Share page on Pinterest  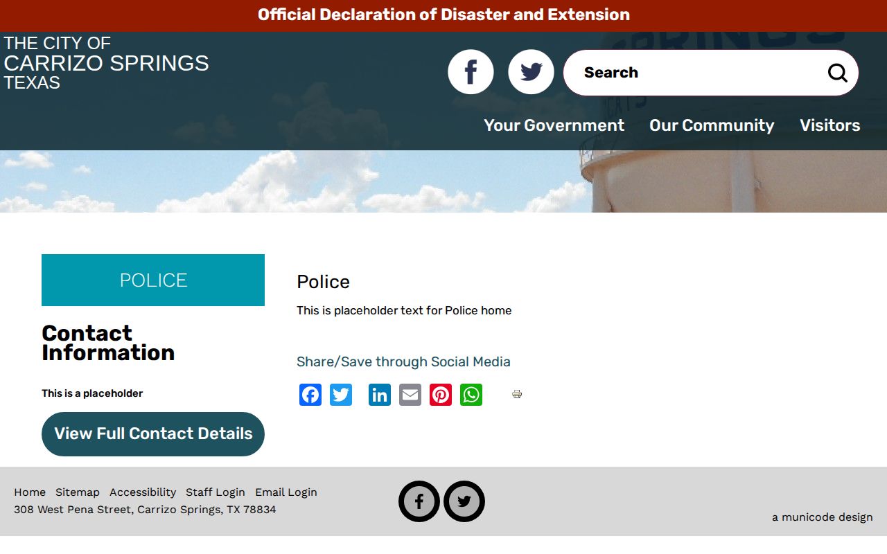(x=441, y=395)
